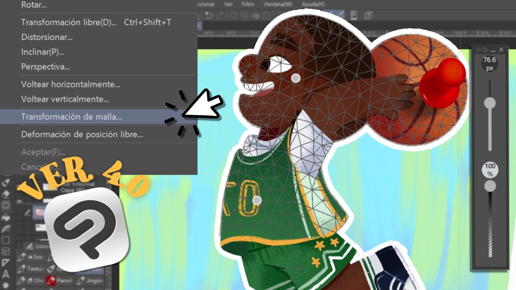The width and height of the screenshot is (516, 290).
Task: Open the Filtro menu
Action: click(248, 4)
